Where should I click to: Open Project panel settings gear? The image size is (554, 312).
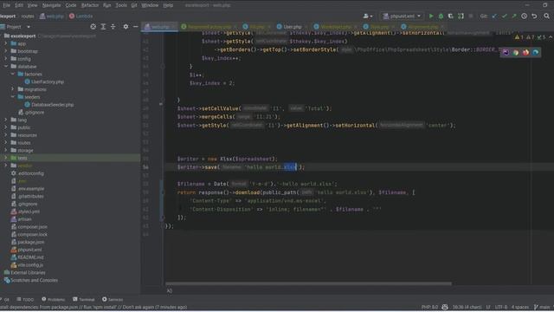126,27
